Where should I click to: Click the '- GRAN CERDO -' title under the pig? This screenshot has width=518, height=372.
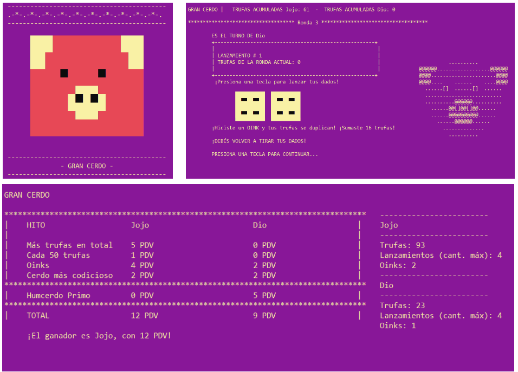(x=87, y=166)
